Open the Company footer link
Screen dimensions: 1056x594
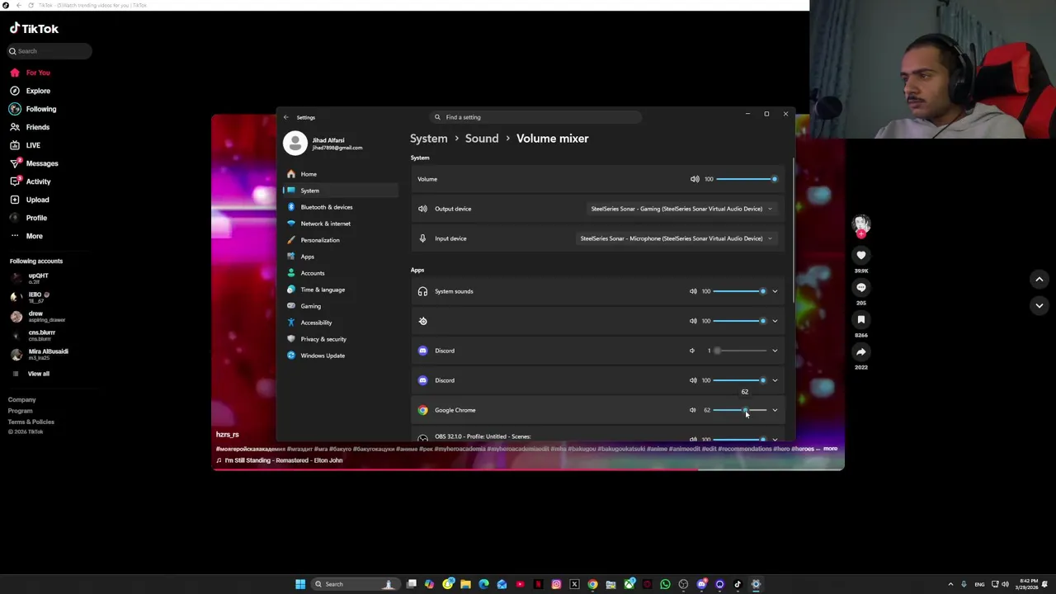click(x=22, y=399)
